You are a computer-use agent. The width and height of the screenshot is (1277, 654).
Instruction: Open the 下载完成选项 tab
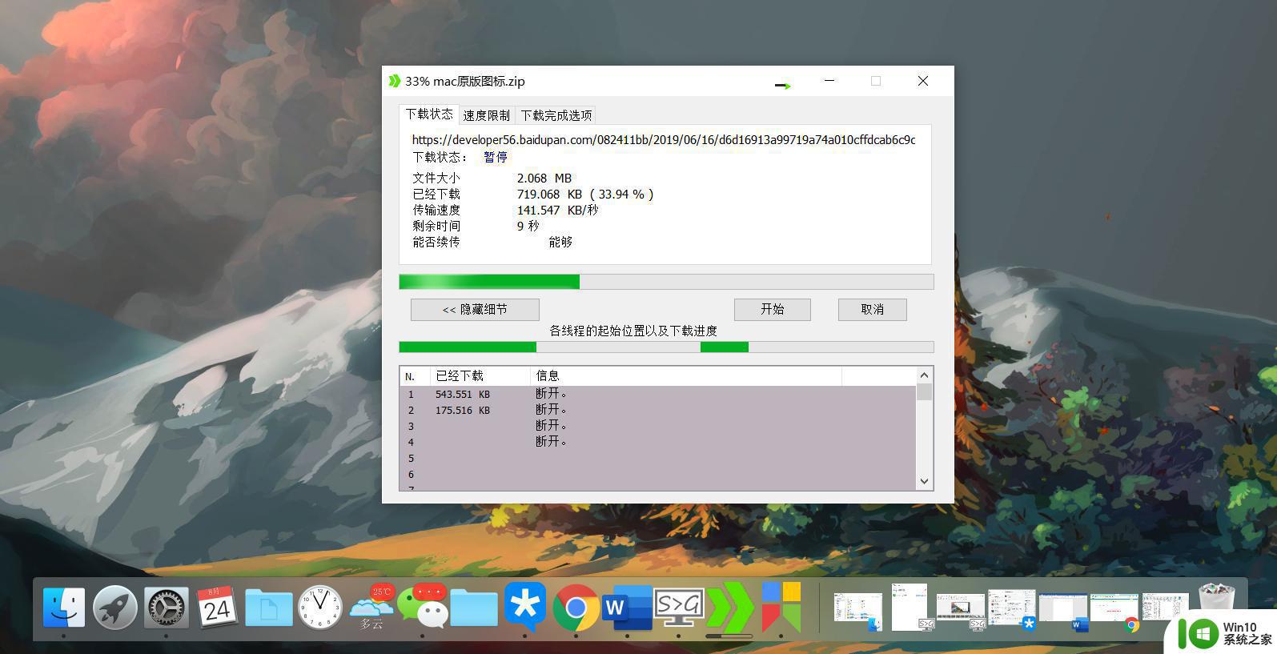556,115
